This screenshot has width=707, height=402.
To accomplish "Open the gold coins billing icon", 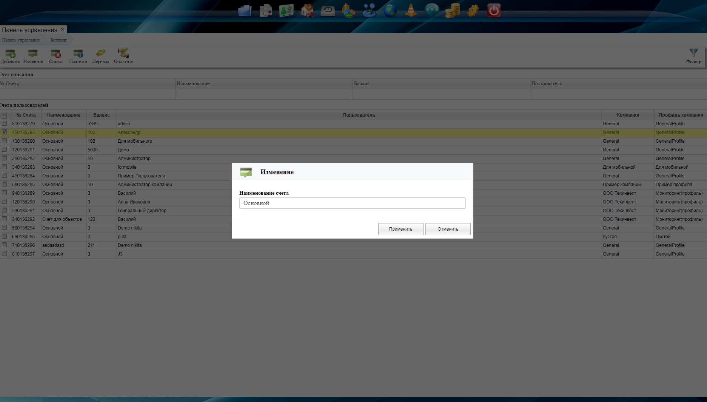I will coord(453,10).
